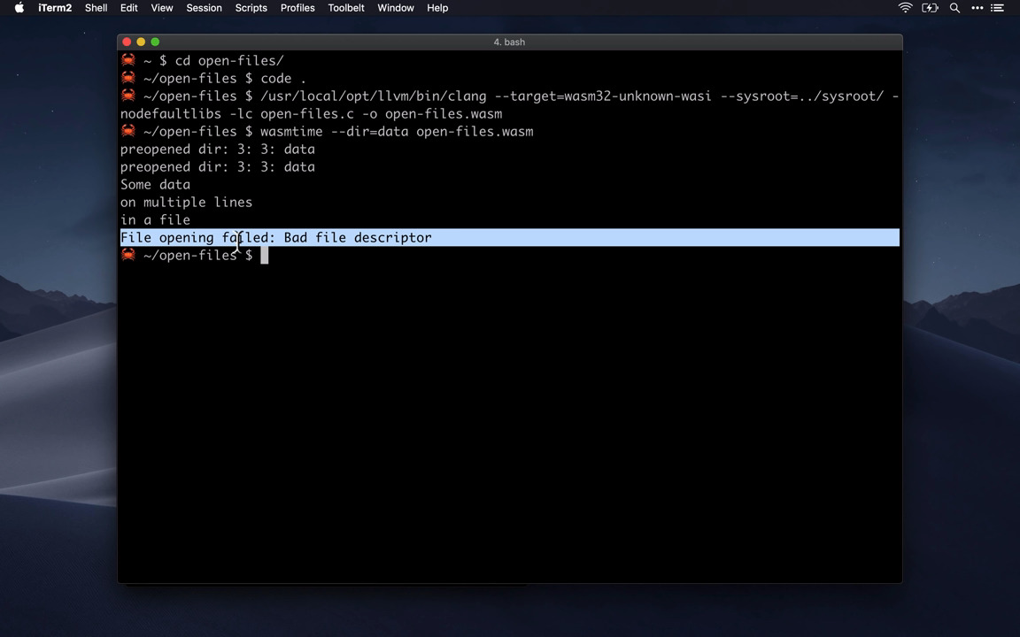1020x637 pixels.
Task: Click the '--dir=data' argument
Action: point(369,131)
